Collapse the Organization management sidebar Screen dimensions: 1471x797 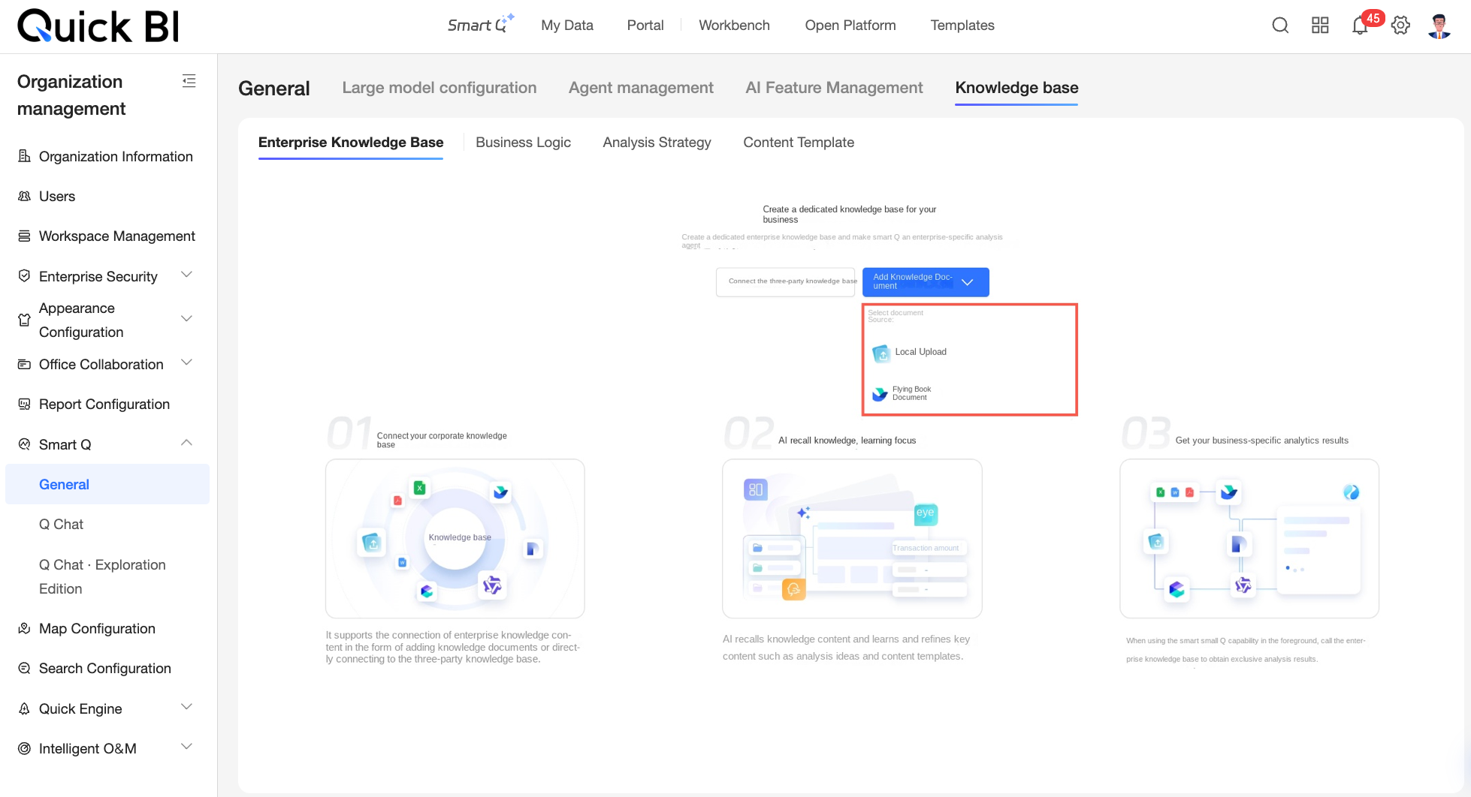tap(189, 81)
